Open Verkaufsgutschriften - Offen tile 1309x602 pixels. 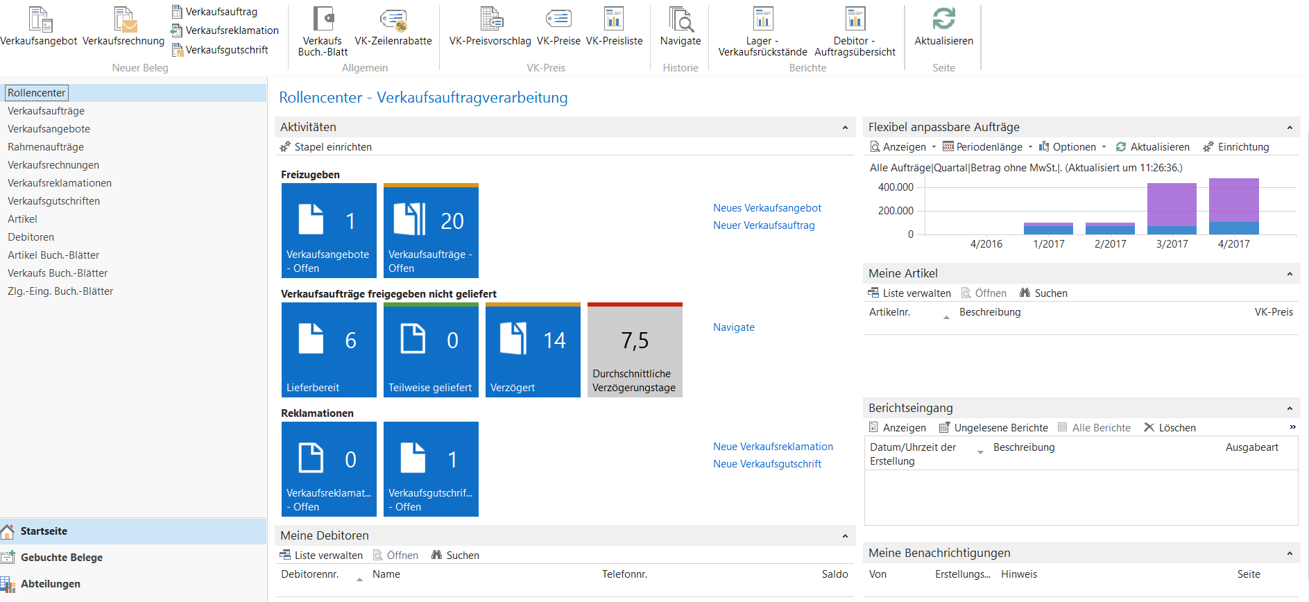coord(431,470)
